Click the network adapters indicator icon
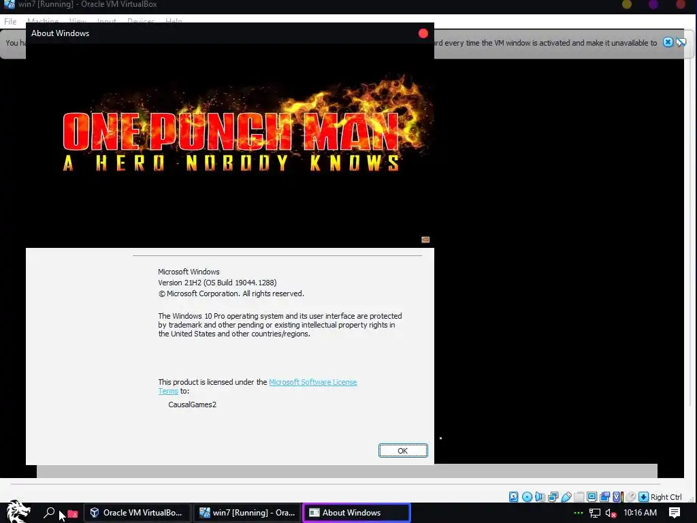Viewport: 697px width, 523px height. click(x=553, y=496)
